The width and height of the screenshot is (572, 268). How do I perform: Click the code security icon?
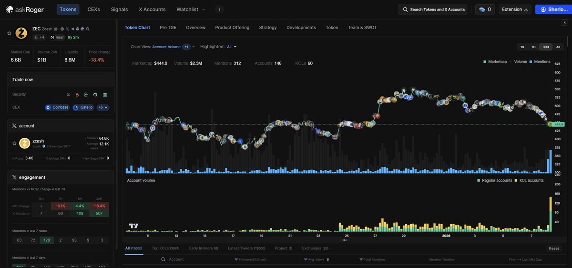69,94
